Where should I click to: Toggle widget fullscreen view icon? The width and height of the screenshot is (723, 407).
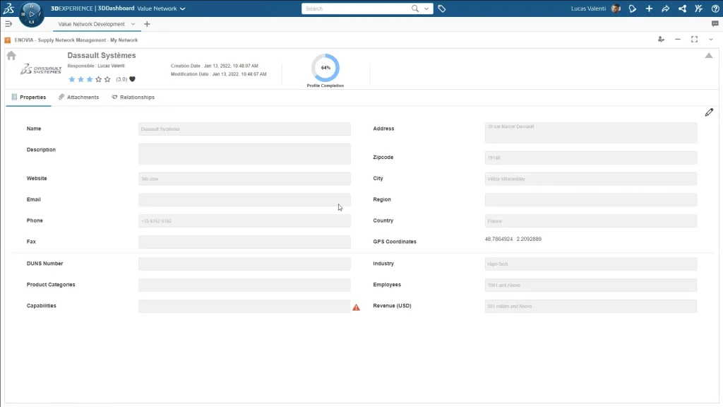(694, 40)
